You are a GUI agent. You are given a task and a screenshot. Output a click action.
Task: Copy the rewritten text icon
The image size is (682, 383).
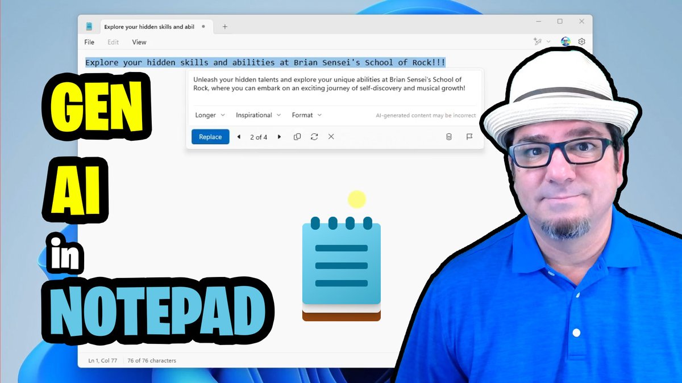tap(297, 137)
